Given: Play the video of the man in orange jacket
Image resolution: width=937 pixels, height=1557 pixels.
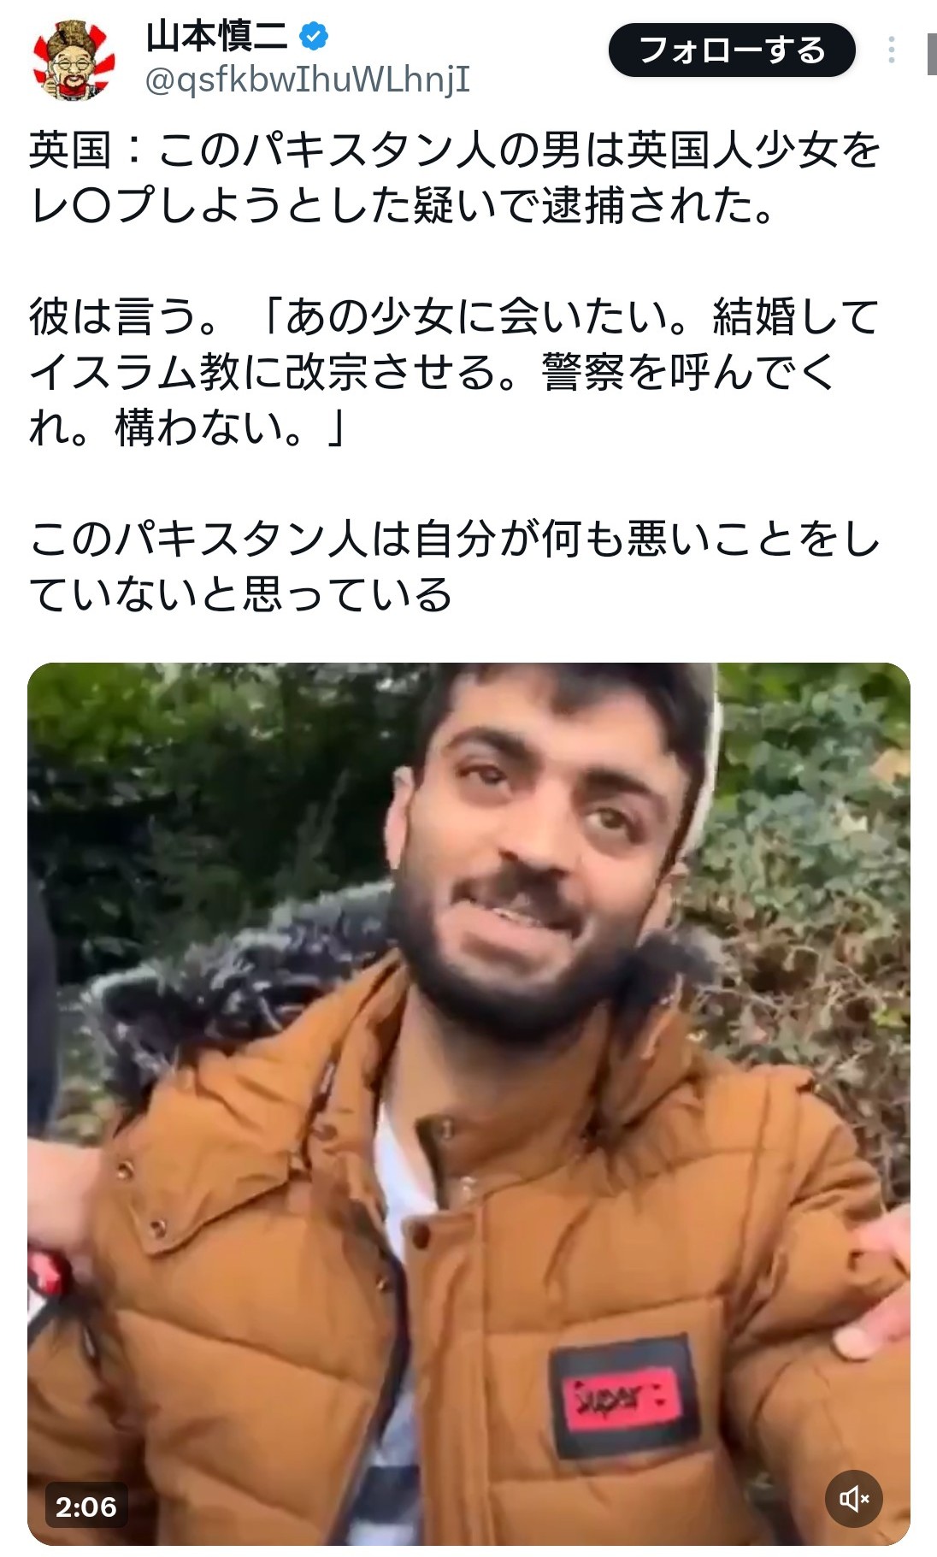Looking at the screenshot, I should click(x=468, y=1104).
